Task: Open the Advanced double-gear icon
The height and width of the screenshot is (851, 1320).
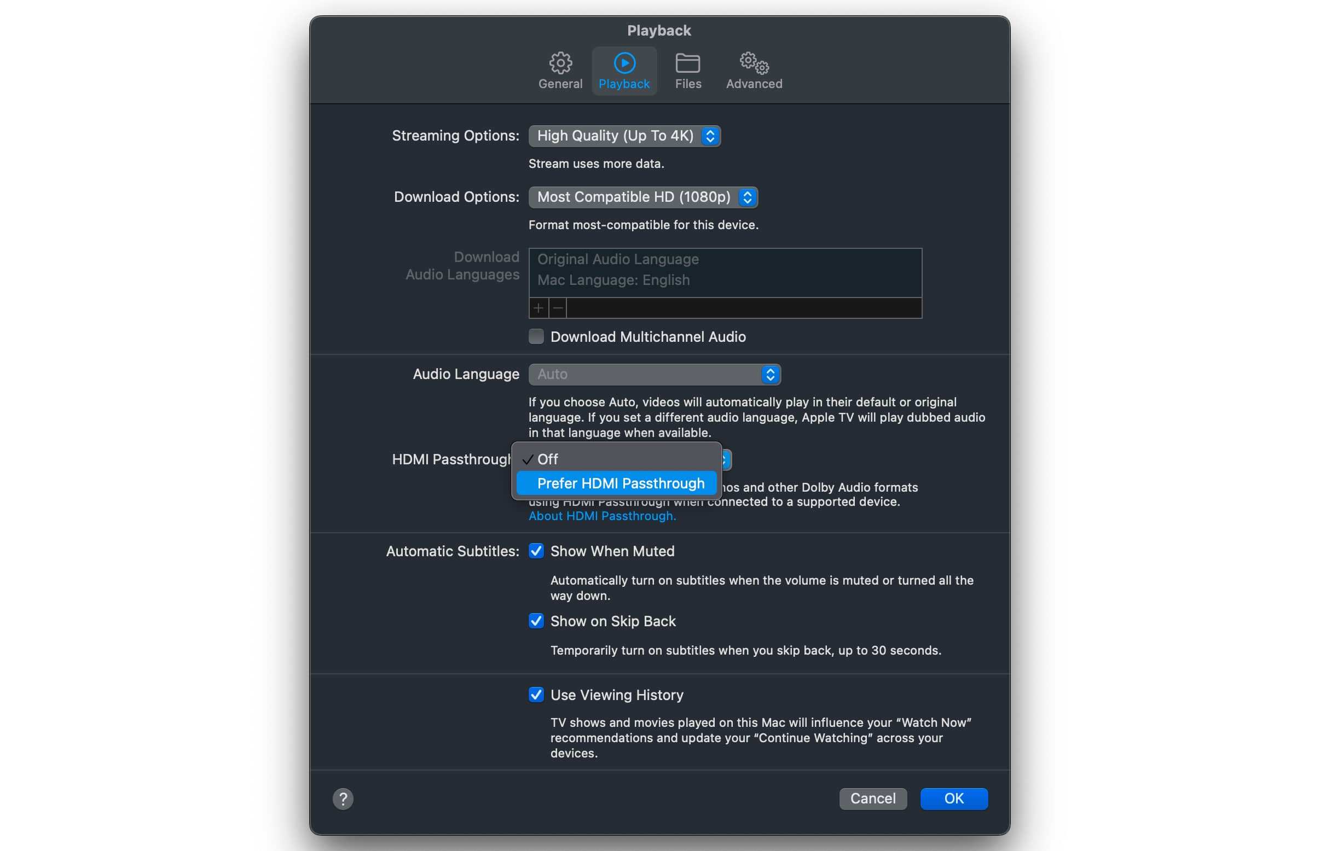Action: point(754,63)
